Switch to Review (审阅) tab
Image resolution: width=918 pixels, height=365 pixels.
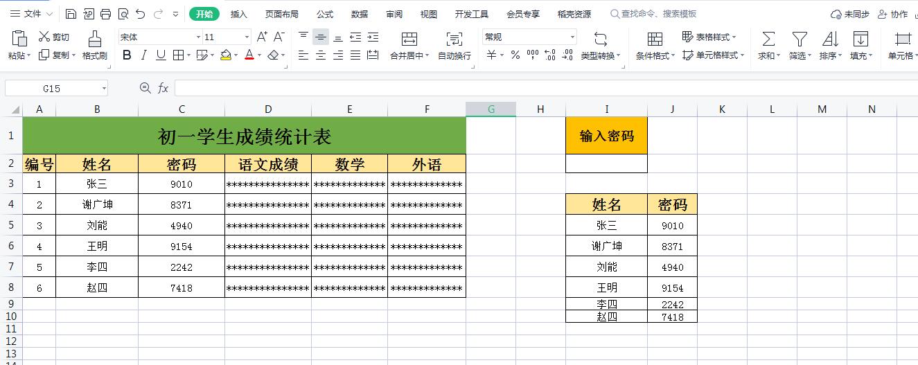(x=394, y=14)
